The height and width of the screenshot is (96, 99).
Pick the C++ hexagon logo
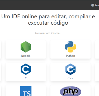(x=70, y=69)
